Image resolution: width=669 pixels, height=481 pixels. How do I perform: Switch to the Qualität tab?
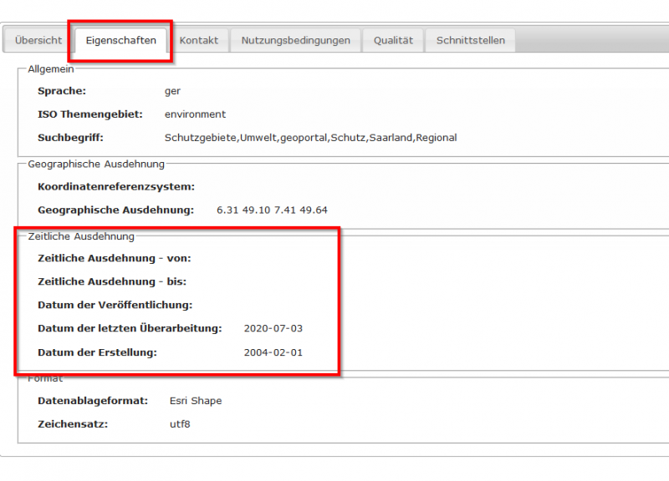click(393, 40)
